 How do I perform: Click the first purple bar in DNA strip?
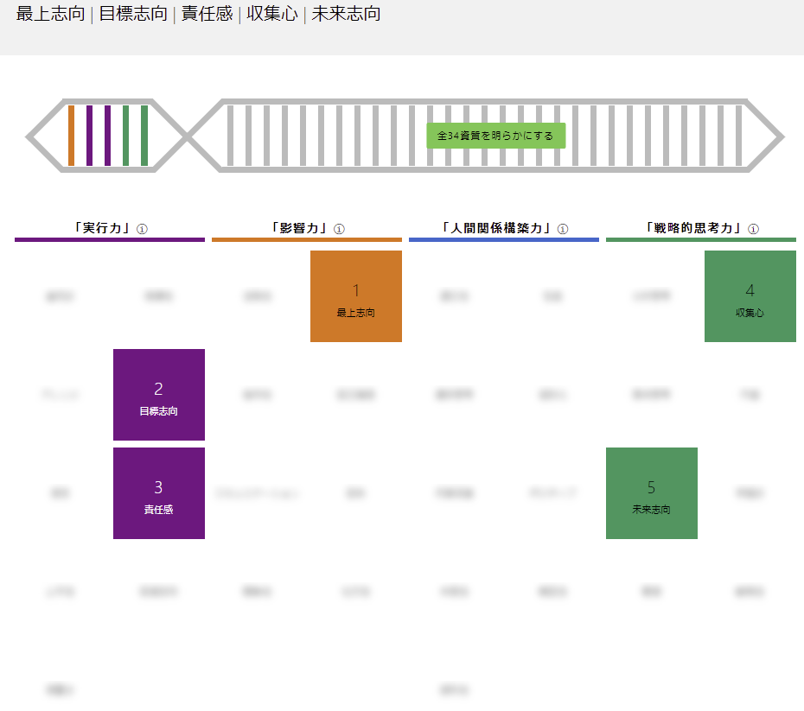coord(89,136)
